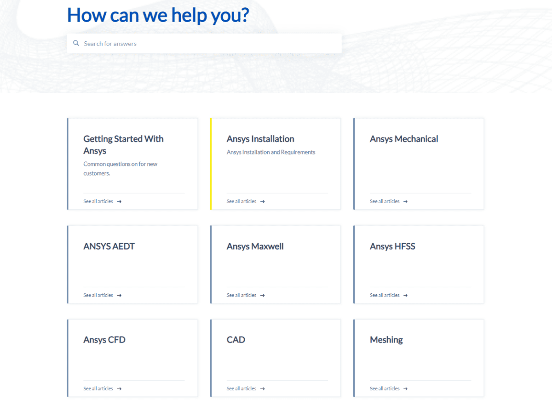Open the ANSYS AEDT category title
The image size is (552, 400).
[109, 246]
